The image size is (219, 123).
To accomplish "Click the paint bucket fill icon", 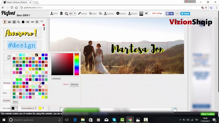I will [100, 13].
